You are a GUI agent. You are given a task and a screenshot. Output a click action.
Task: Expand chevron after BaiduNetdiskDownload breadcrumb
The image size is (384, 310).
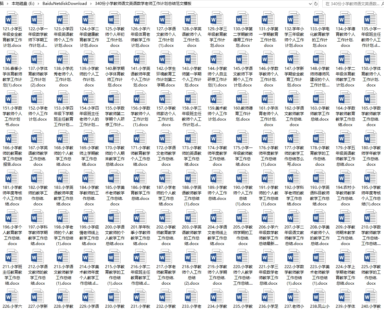[x=91, y=4]
